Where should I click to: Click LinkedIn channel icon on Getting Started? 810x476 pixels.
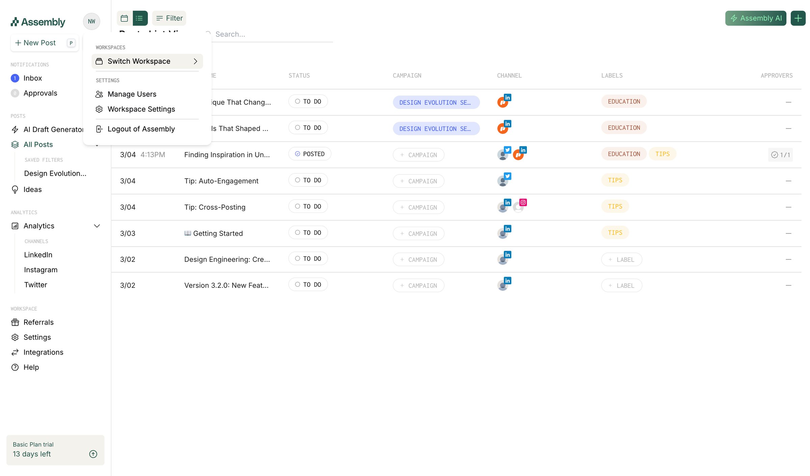tap(508, 229)
